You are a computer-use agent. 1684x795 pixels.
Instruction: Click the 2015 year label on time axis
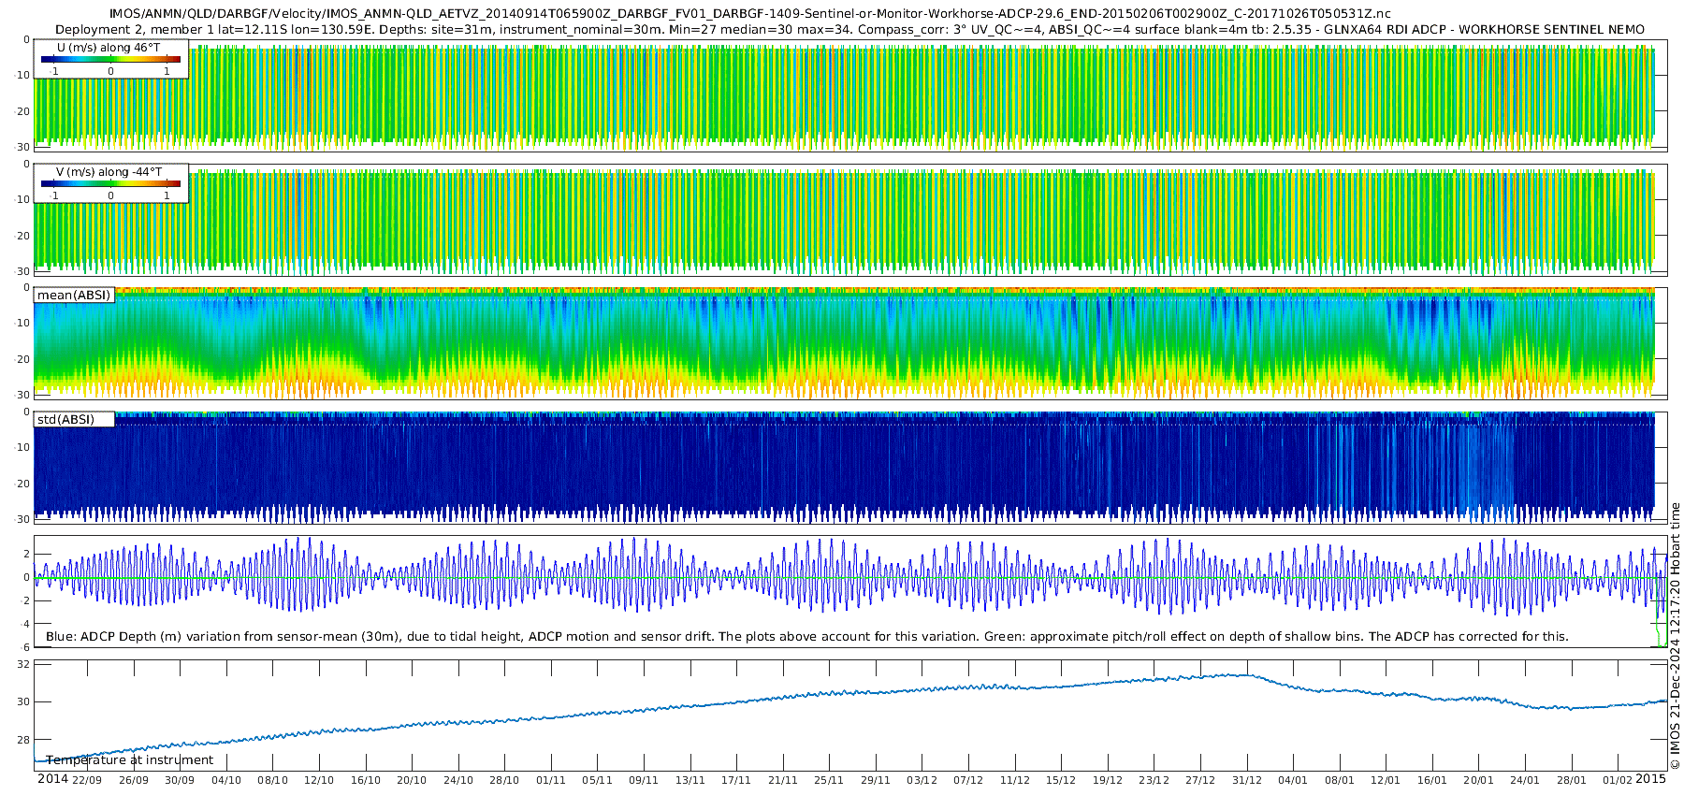(1651, 779)
